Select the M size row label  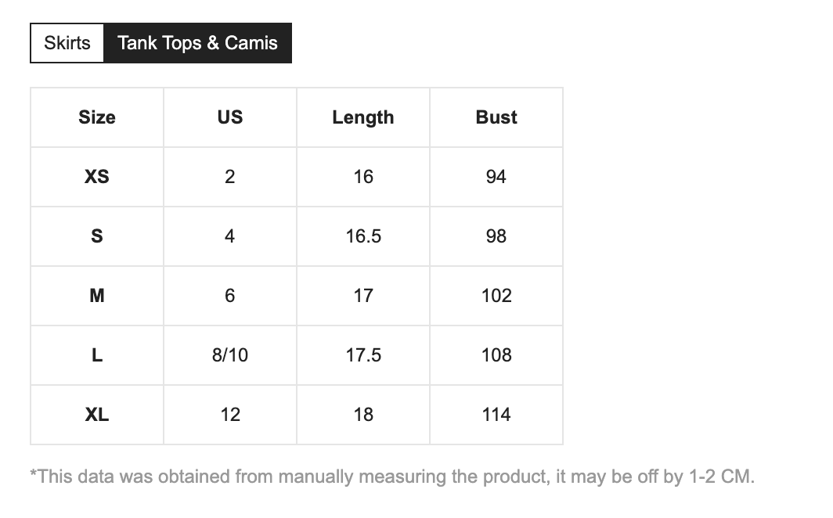(97, 296)
